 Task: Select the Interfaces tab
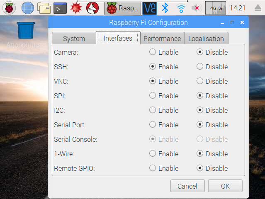click(x=118, y=38)
